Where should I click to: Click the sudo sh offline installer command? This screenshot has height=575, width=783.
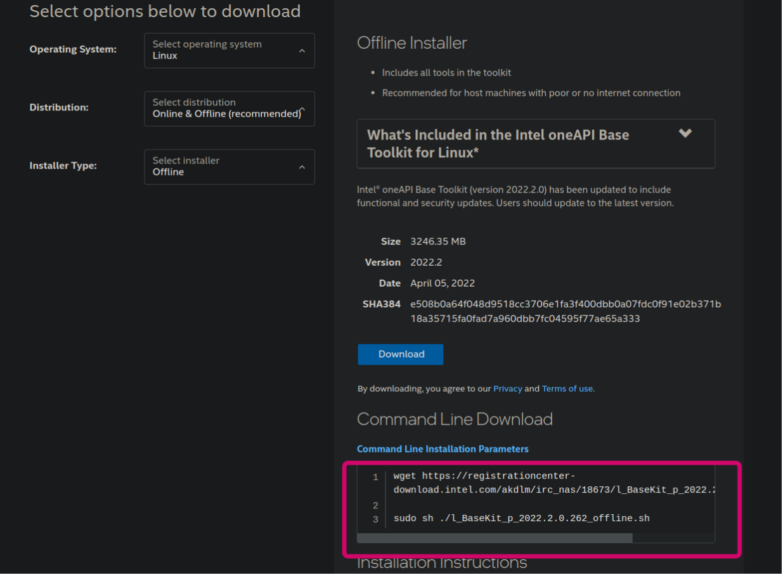coord(521,519)
